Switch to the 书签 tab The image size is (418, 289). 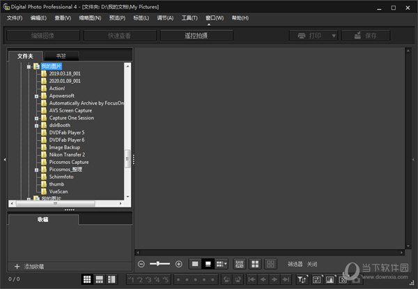[x=61, y=56]
